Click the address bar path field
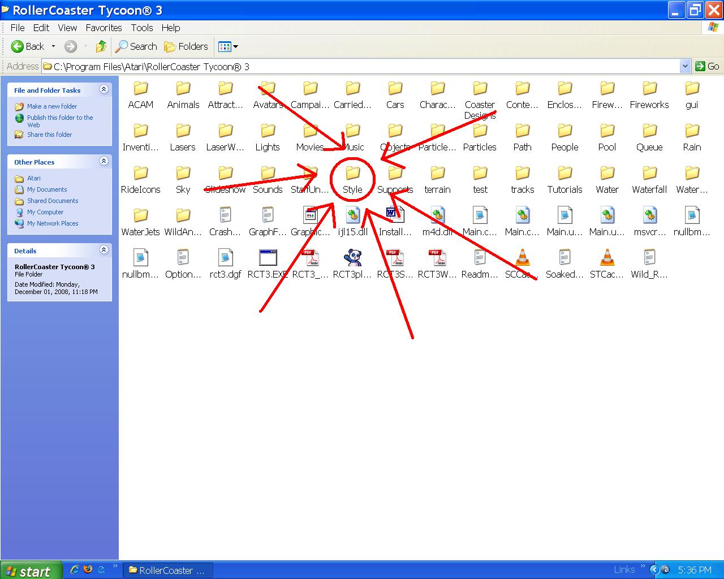This screenshot has width=724, height=579. (x=360, y=66)
